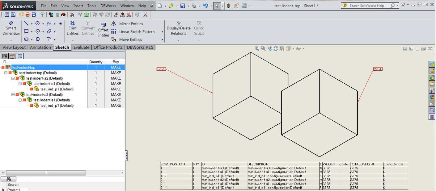
Task: Select the Ellipse sketch tool
Action: 49,31
